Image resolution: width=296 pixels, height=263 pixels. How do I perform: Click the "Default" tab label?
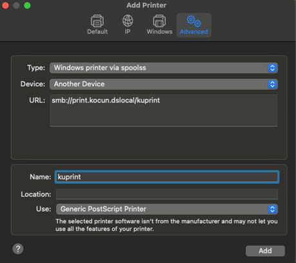coord(97,32)
